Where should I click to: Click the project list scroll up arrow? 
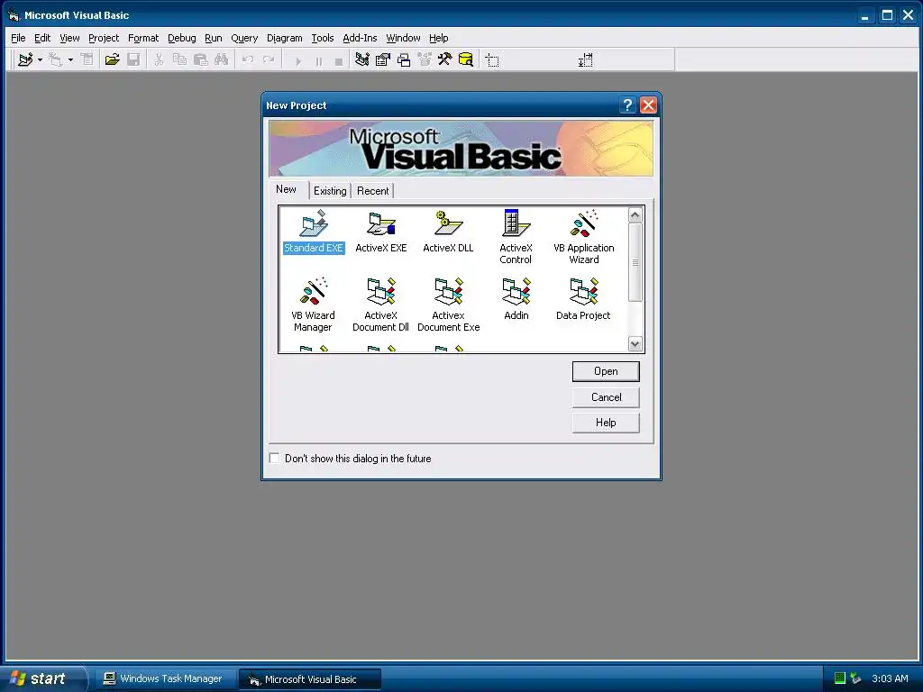(635, 215)
